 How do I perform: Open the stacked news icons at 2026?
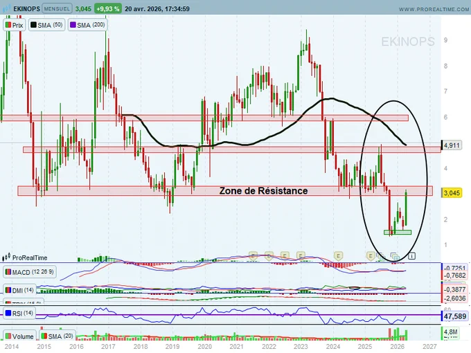pos(395,257)
